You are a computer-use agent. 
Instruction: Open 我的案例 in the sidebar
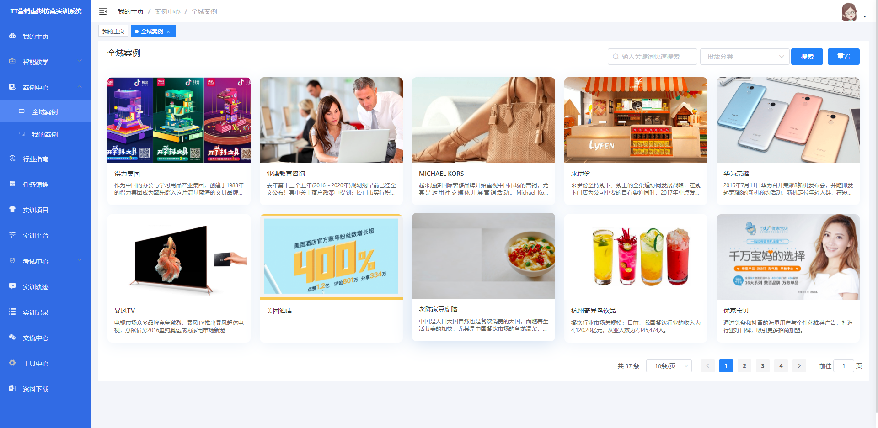point(45,135)
